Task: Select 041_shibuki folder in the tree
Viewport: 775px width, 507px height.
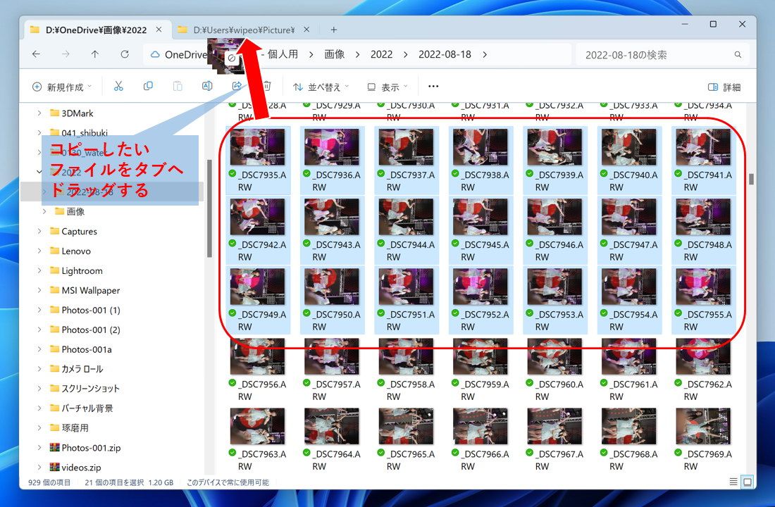Action: click(x=85, y=133)
